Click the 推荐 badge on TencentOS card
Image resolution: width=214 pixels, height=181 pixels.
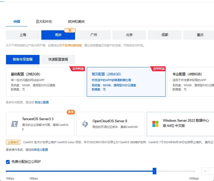pyautogui.click(x=71, y=112)
